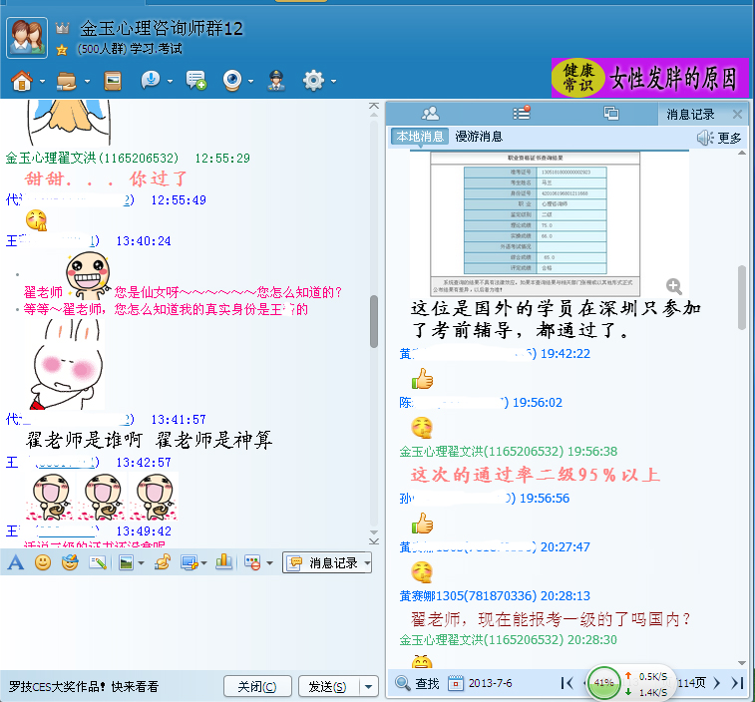755x702 pixels.
Task: Start a group voice chat
Action: 151,80
